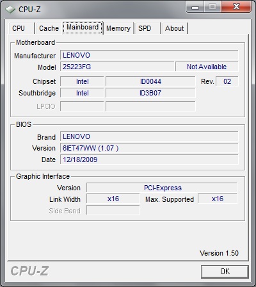The width and height of the screenshot is (256, 287).
Task: Open the About tab
Action: coord(174,28)
